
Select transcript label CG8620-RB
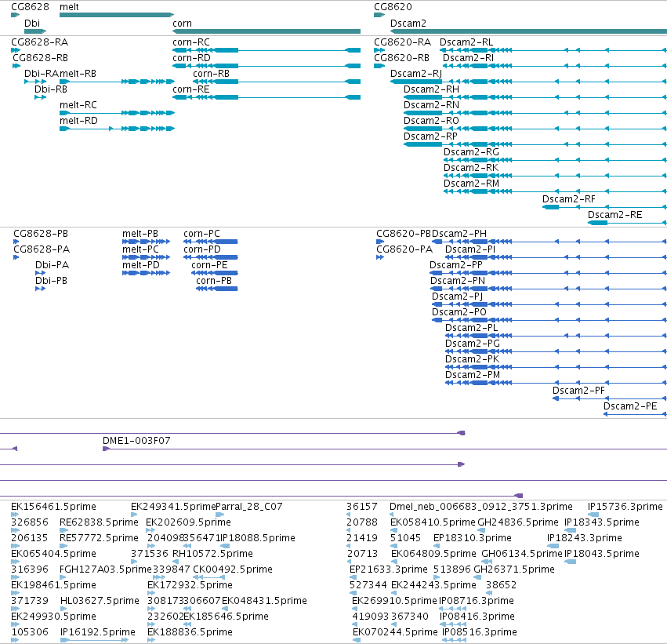[x=401, y=58]
